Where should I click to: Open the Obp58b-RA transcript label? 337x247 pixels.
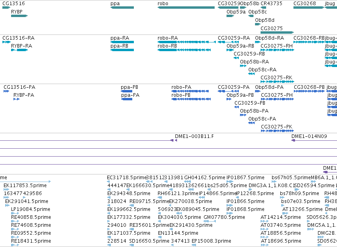255,62
